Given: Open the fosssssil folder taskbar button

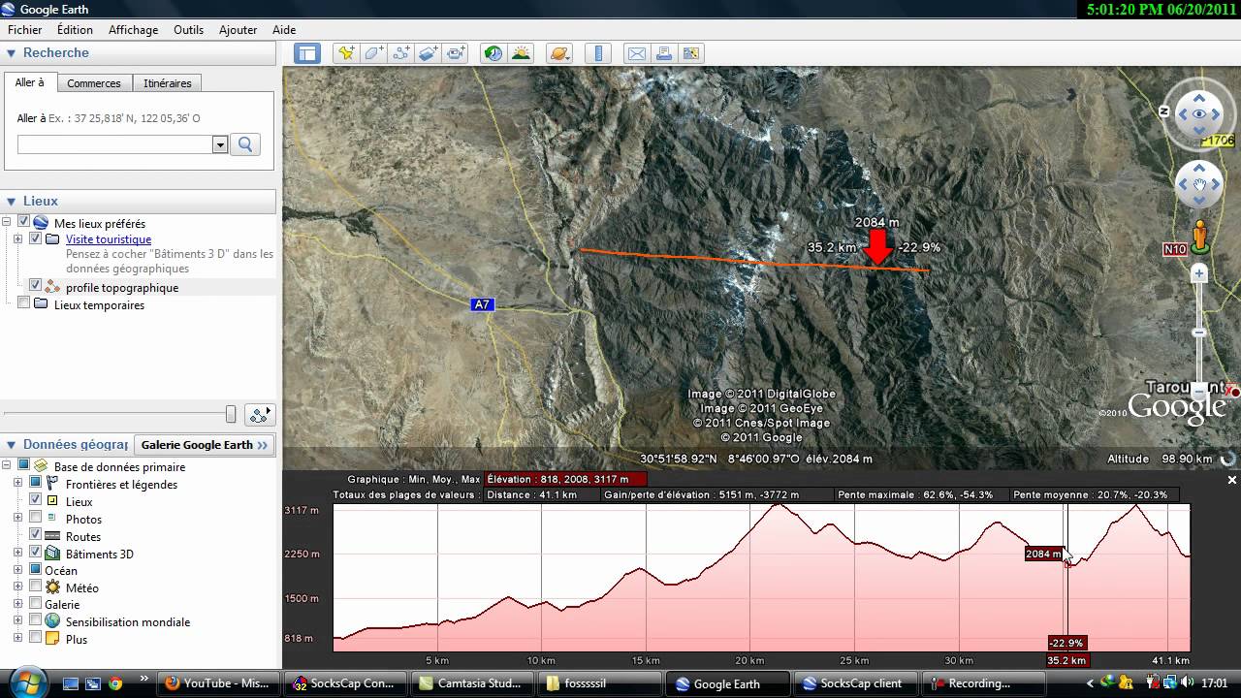Looking at the screenshot, I should tap(601, 683).
